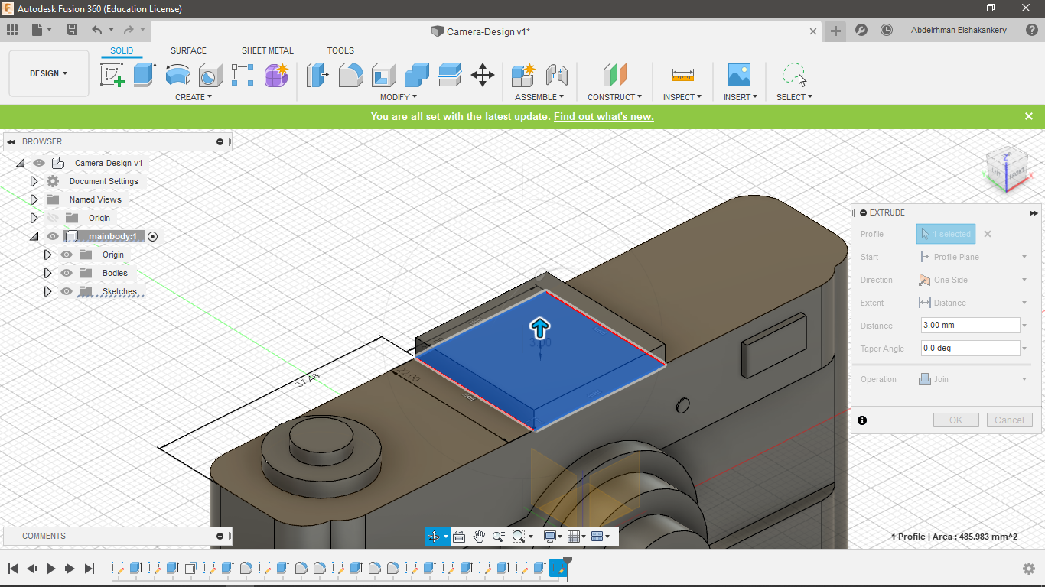Switch to the SURFACE tab
This screenshot has height=587, width=1045.
click(188, 50)
